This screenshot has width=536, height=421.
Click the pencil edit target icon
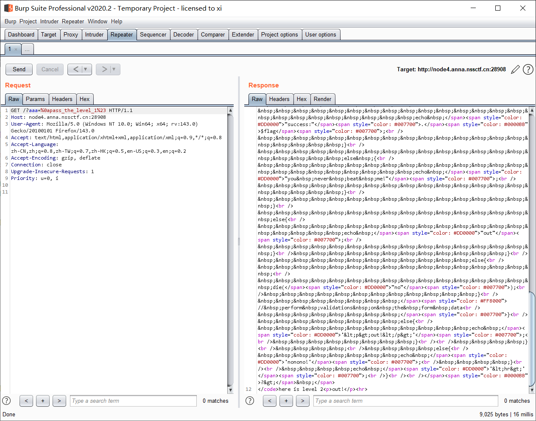tap(515, 70)
